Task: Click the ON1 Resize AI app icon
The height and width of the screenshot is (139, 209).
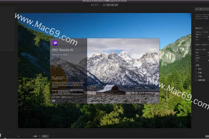Action: click(55, 43)
